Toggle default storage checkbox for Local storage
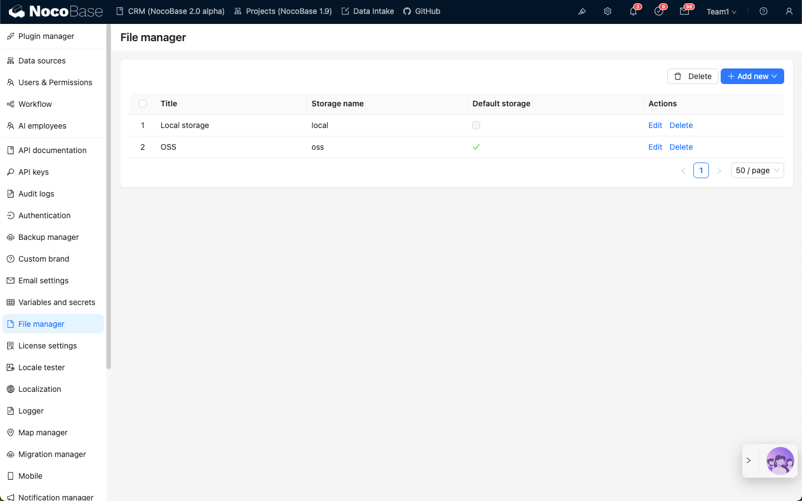The width and height of the screenshot is (802, 501). 476,125
